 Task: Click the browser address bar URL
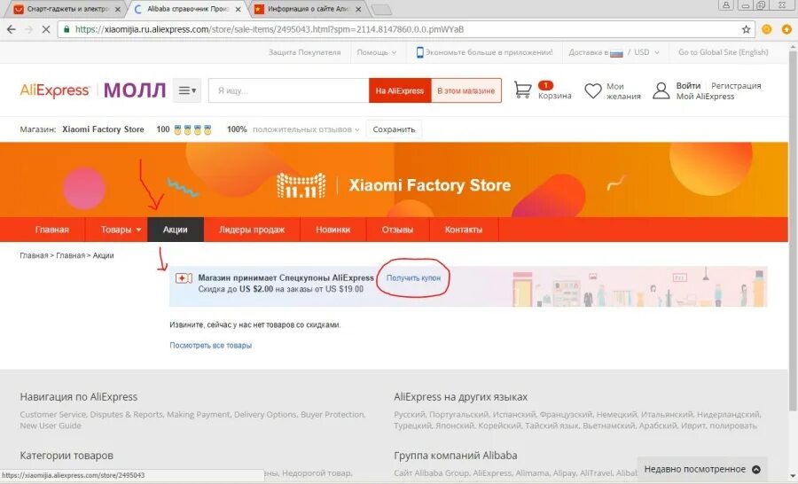click(270, 29)
